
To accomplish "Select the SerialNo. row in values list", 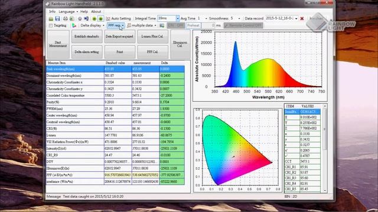I will tap(302, 112).
